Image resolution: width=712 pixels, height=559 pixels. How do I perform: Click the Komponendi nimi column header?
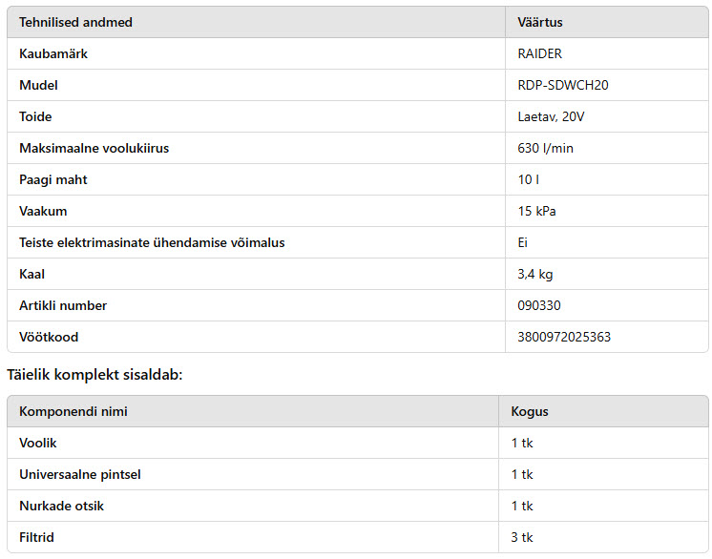coord(73,411)
